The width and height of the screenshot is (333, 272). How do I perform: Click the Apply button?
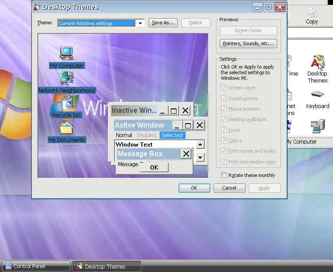point(264,188)
